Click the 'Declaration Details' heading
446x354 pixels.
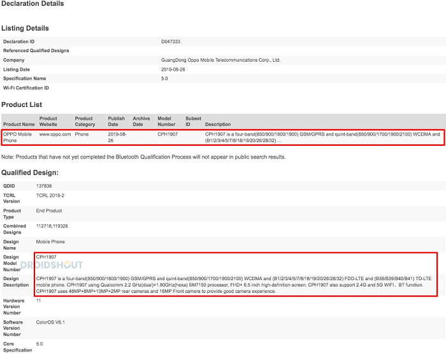pos(32,4)
